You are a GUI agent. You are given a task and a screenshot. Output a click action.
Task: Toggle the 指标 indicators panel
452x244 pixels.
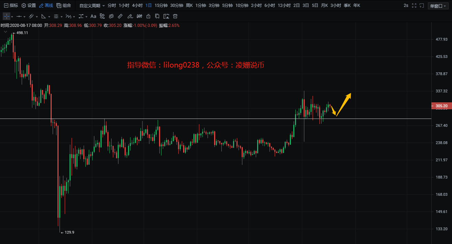11,6
